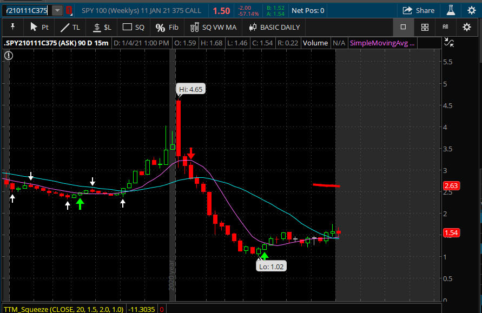
Task: Click the pin drawing icon
Action: click(12, 27)
